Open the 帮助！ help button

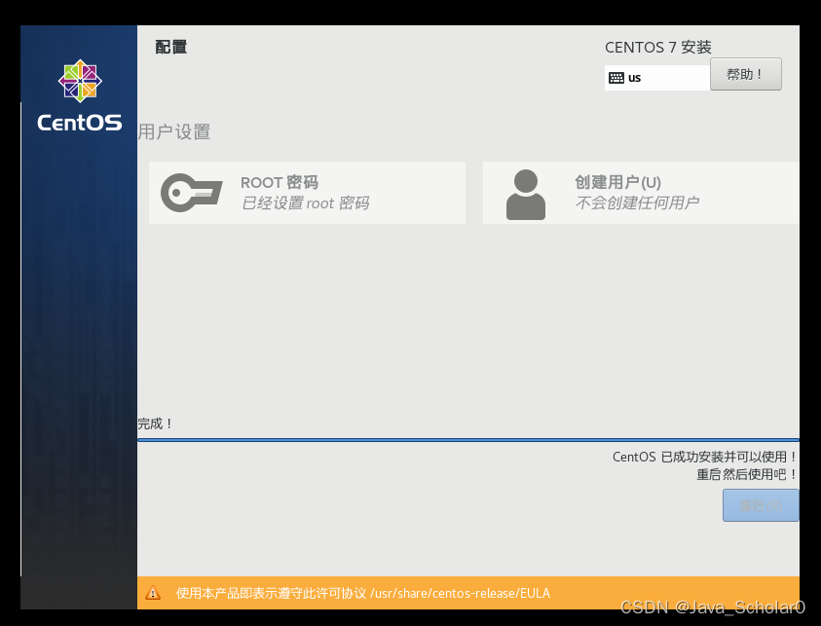(746, 74)
